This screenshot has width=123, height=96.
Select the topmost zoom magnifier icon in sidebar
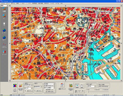point(4,9)
